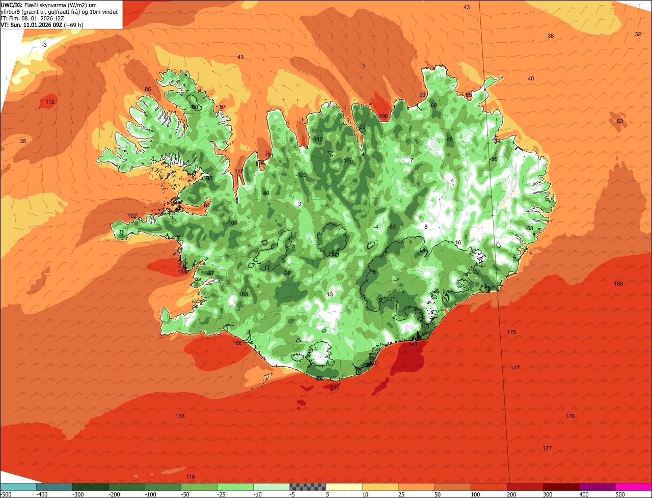Click the yellow 10 to 25 legend swatch
The height and width of the screenshot is (498, 652).
tap(379, 486)
